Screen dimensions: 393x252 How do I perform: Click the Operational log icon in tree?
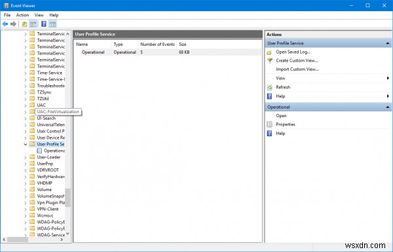39,151
